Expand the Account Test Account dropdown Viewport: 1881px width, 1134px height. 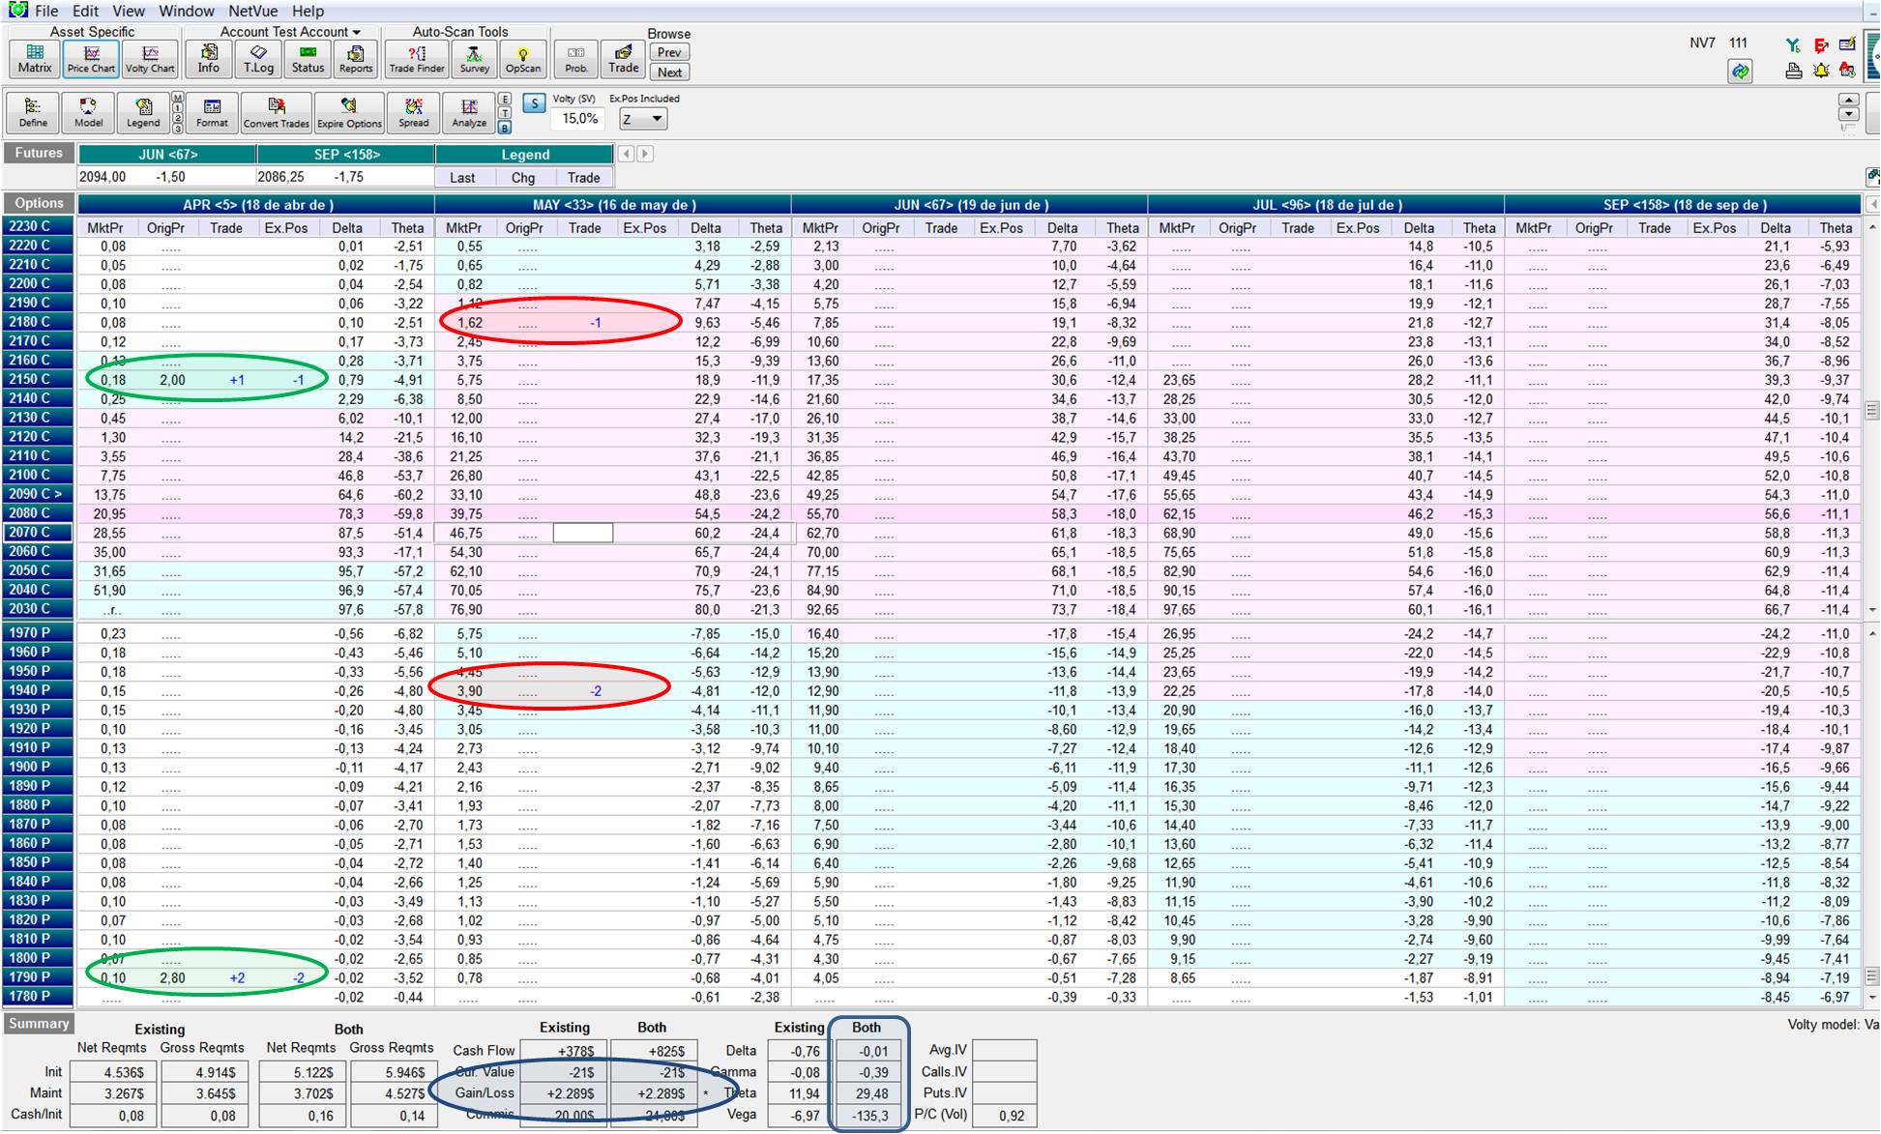click(357, 32)
